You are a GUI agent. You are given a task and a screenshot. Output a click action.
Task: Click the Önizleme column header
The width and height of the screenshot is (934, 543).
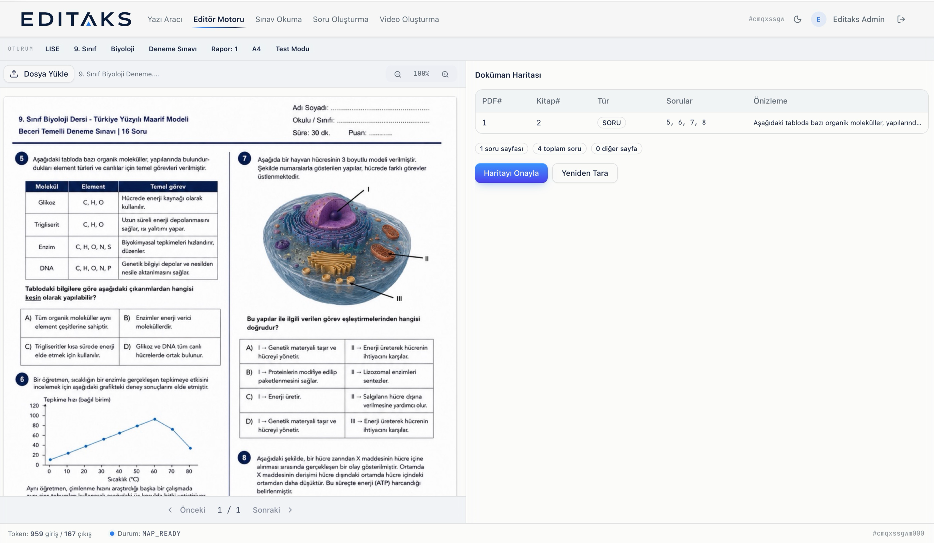770,101
